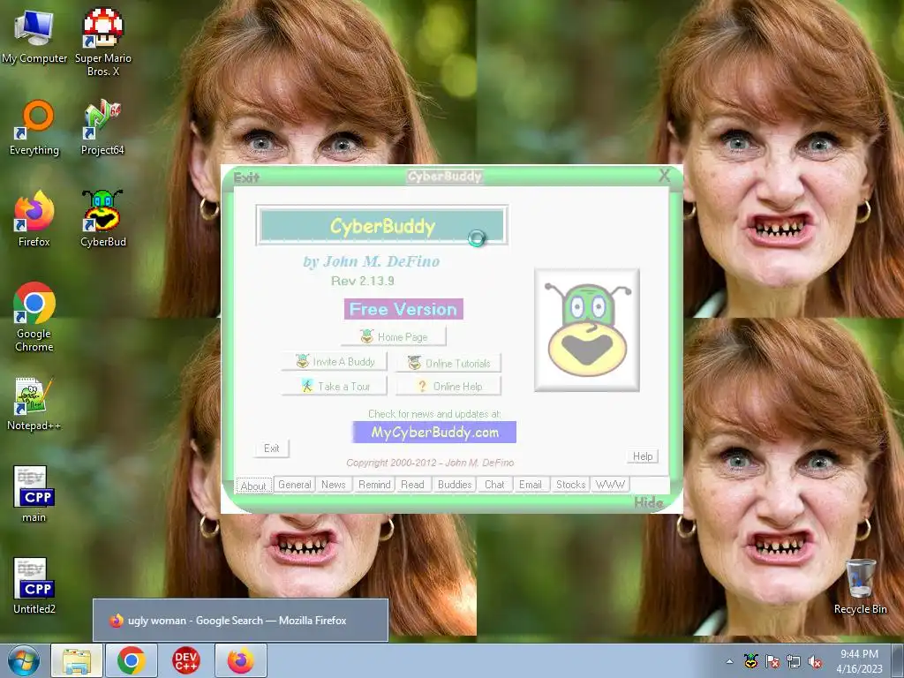The width and height of the screenshot is (904, 678).
Task: Click the Take a Tour button
Action: 335,387
